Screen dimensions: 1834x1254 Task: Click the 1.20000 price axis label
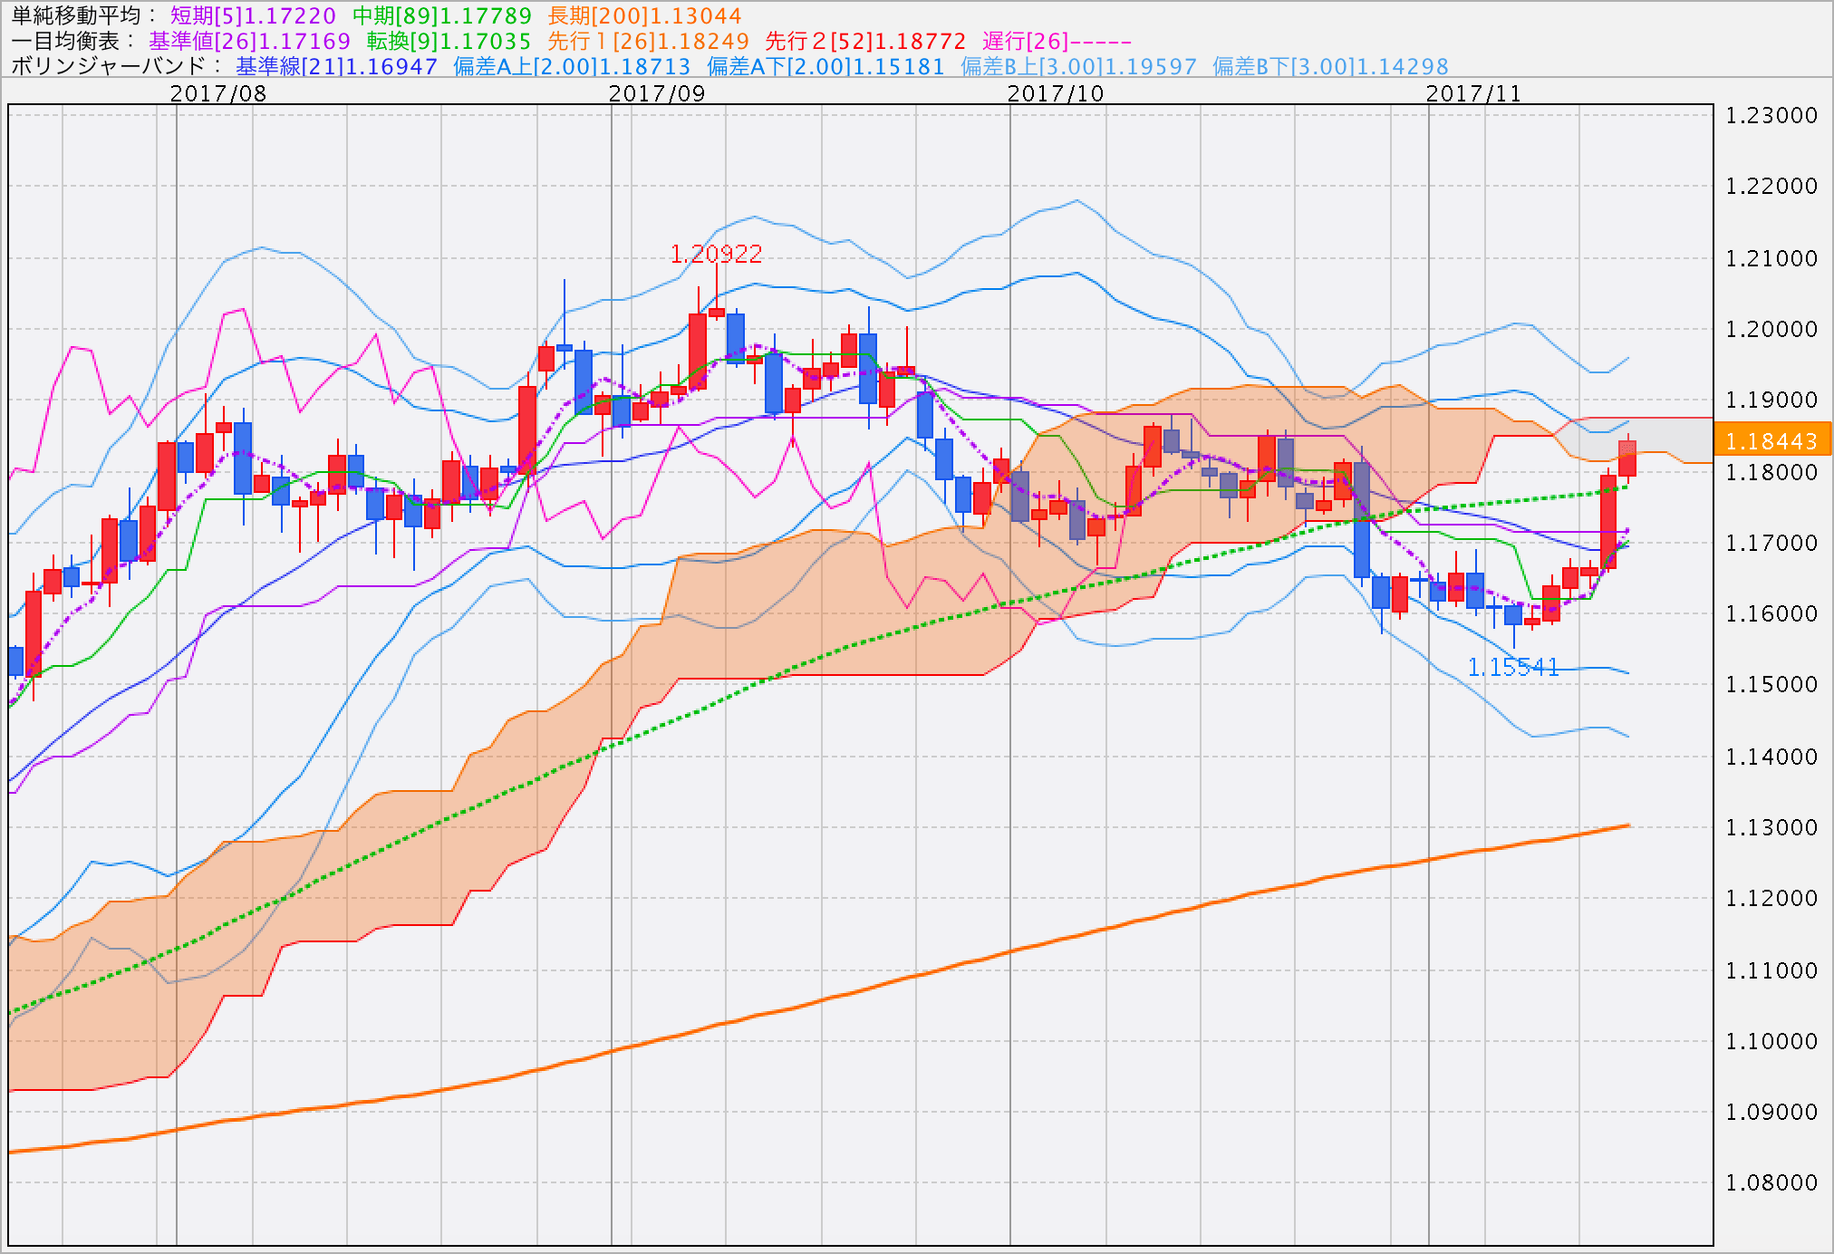point(1771,329)
